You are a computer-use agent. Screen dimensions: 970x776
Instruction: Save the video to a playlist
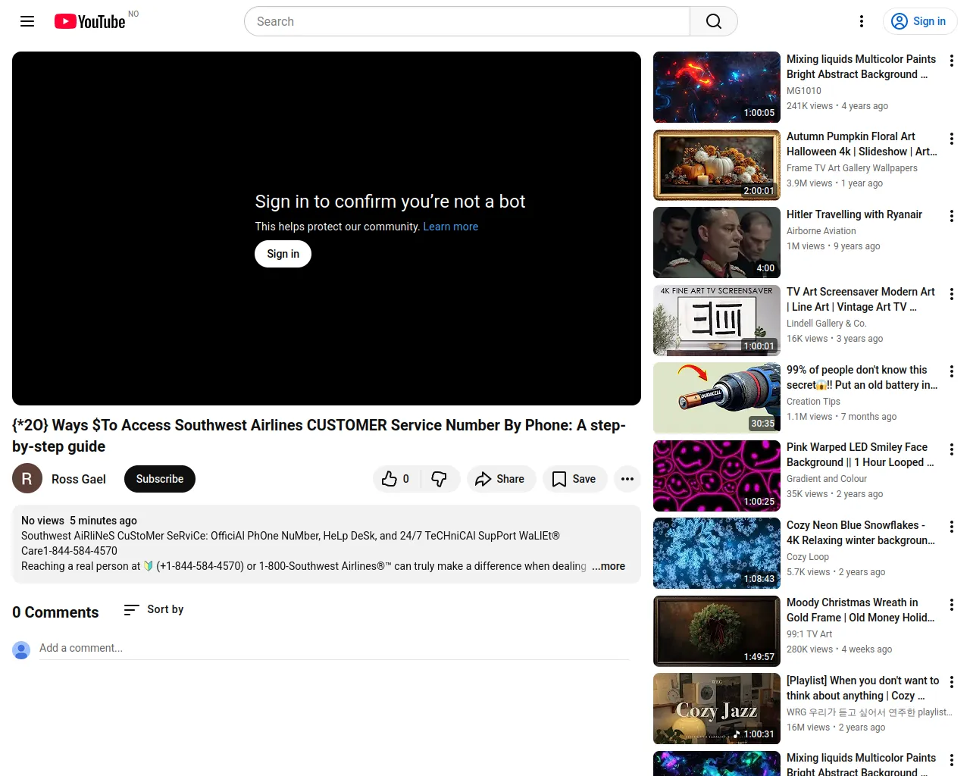[x=574, y=479]
